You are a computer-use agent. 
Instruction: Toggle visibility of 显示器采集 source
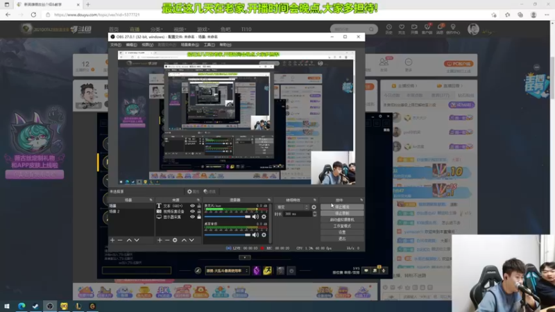click(x=192, y=217)
